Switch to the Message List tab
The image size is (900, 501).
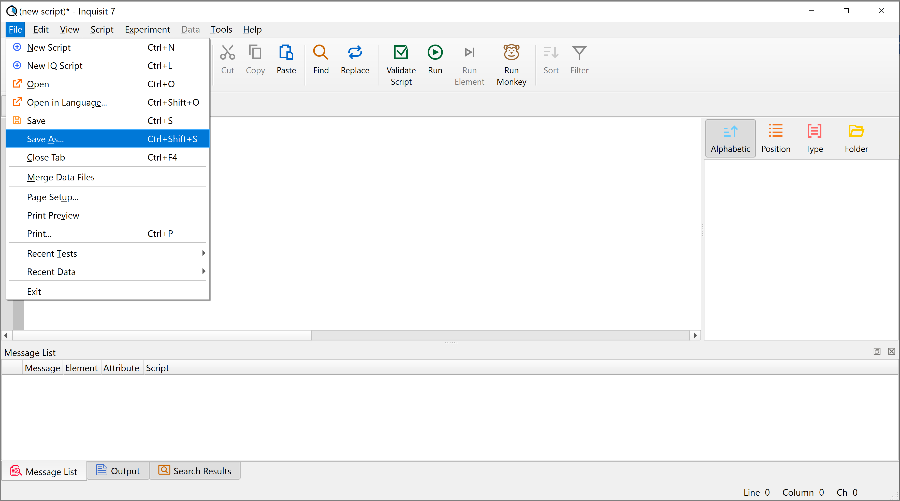click(x=44, y=471)
